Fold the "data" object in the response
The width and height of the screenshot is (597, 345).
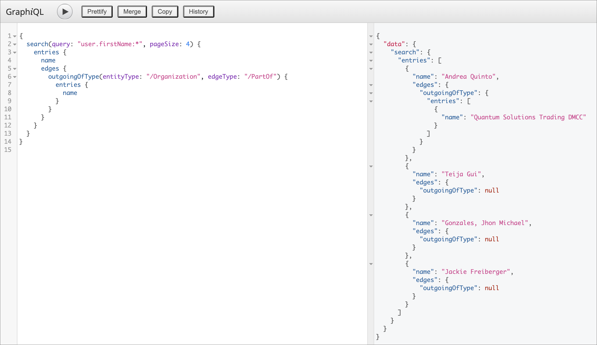371,44
